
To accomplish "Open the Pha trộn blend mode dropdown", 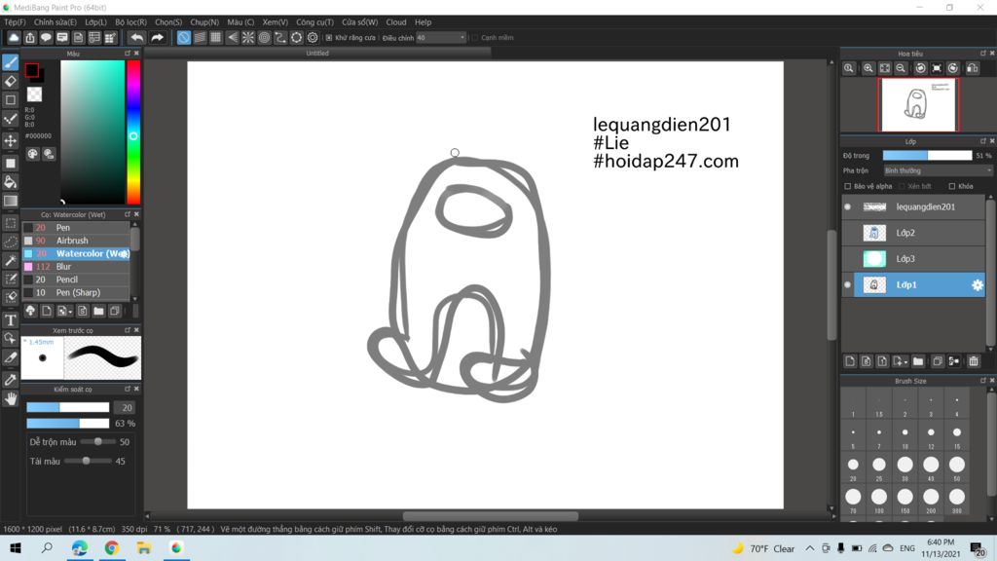I will click(938, 170).
